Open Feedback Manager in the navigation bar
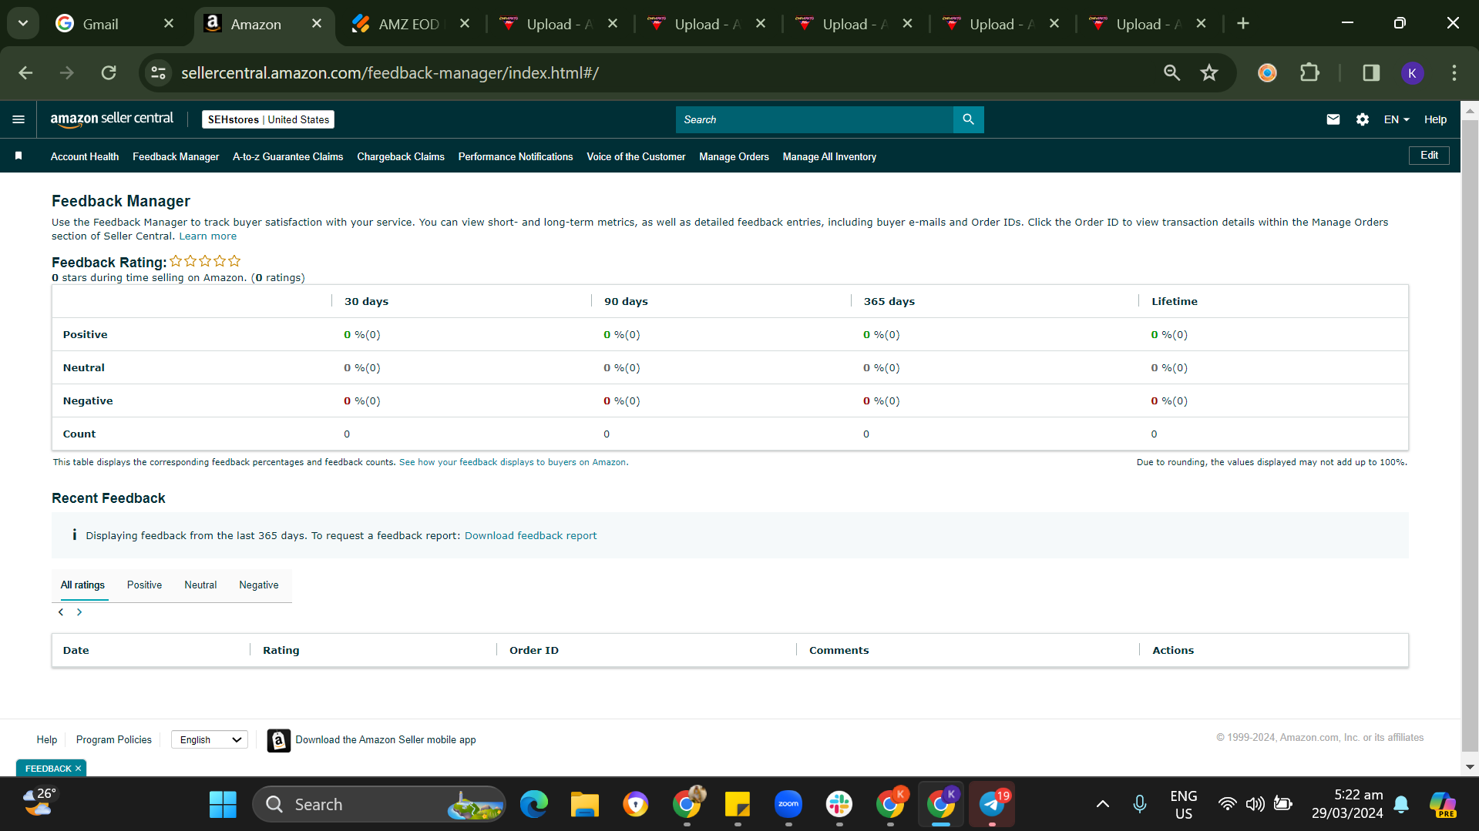Viewport: 1479px width, 831px height. (176, 156)
